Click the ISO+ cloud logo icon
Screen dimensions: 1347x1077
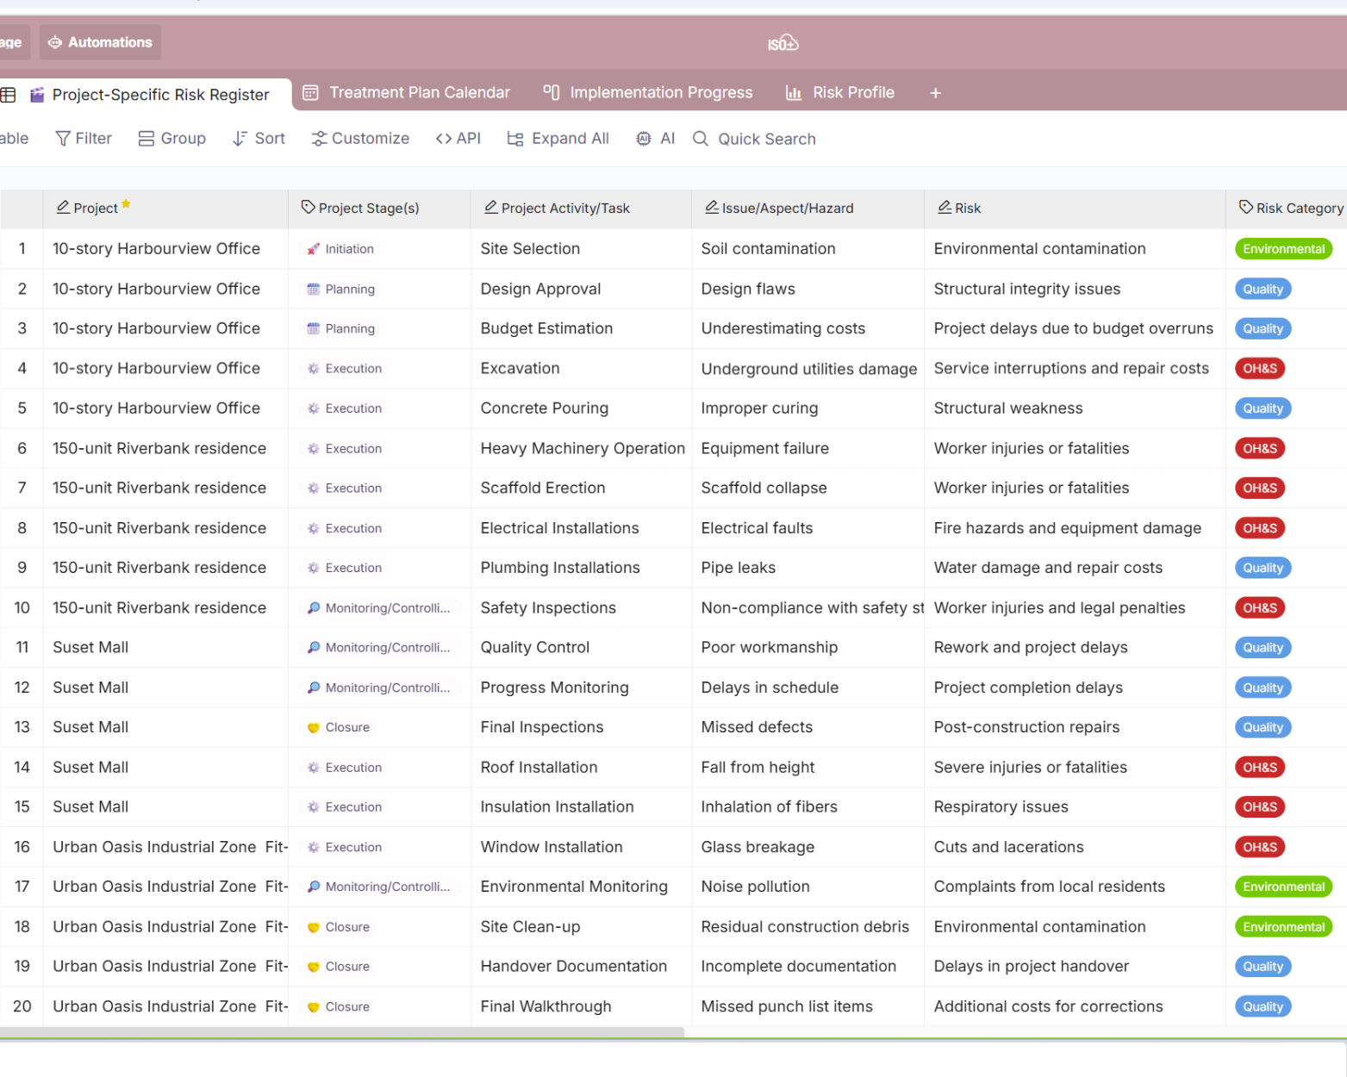[783, 43]
